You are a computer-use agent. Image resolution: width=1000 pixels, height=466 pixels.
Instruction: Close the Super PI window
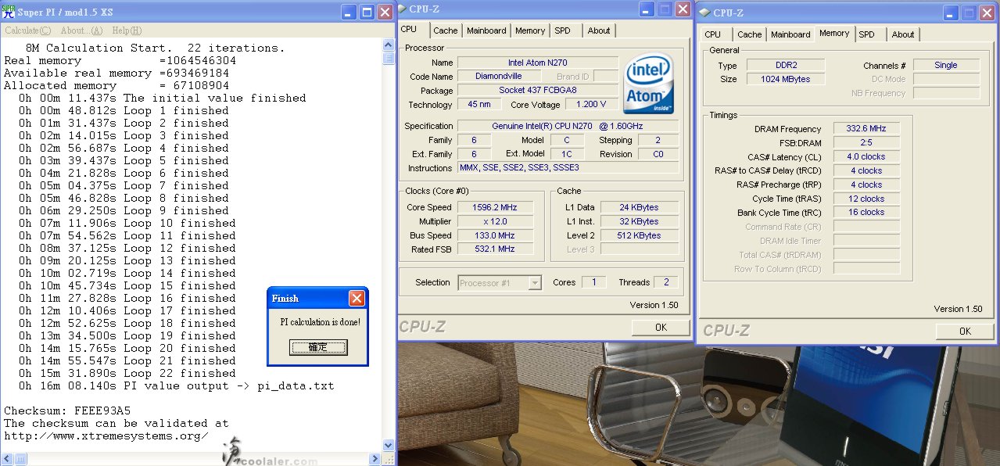pos(385,12)
